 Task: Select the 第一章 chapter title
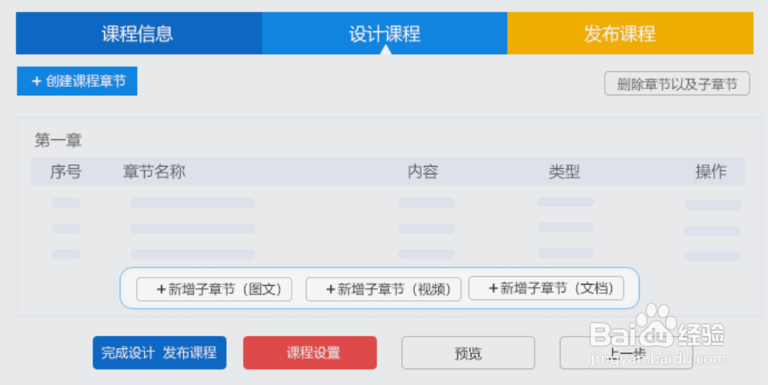[x=58, y=141]
